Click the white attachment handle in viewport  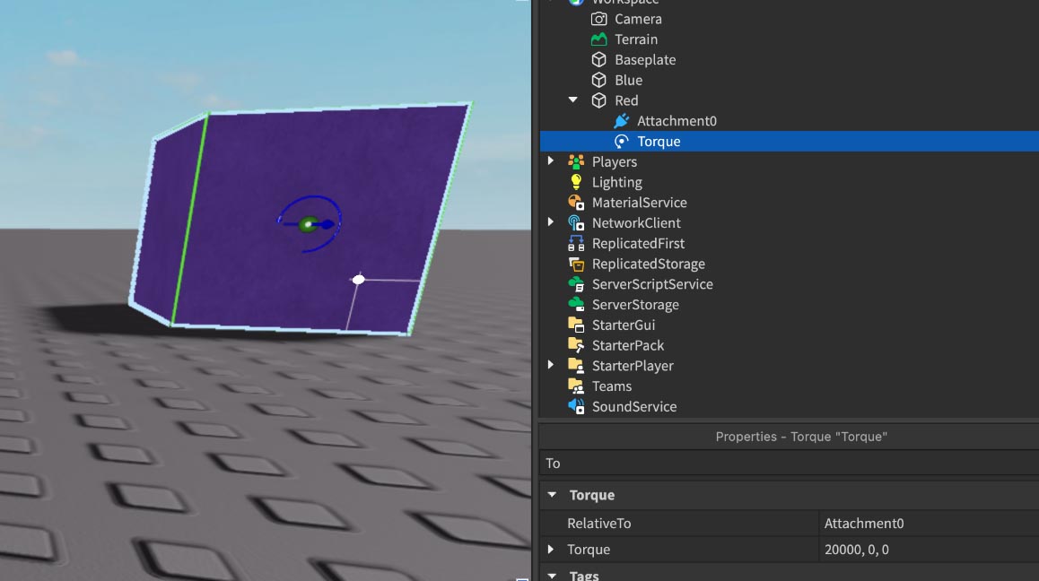359,279
